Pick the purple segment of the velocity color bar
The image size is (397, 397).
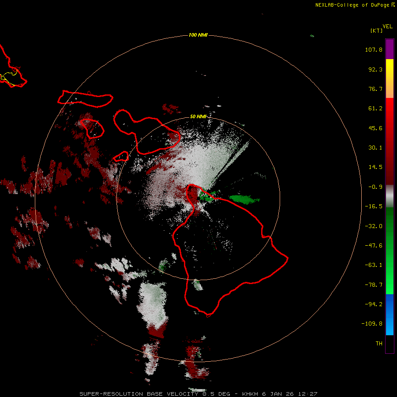[x=390, y=49]
